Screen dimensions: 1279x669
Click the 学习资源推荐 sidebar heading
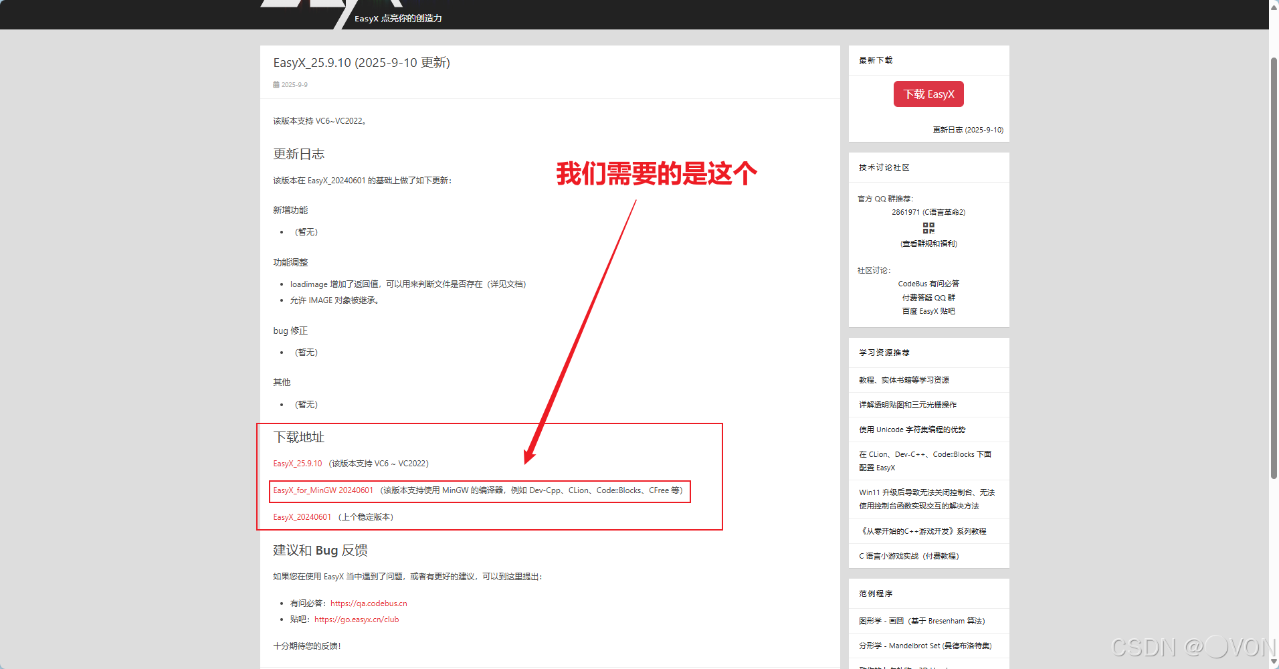pos(884,353)
